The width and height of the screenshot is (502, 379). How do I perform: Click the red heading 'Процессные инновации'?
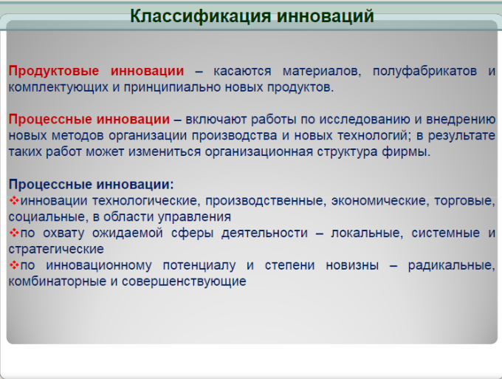tap(89, 119)
